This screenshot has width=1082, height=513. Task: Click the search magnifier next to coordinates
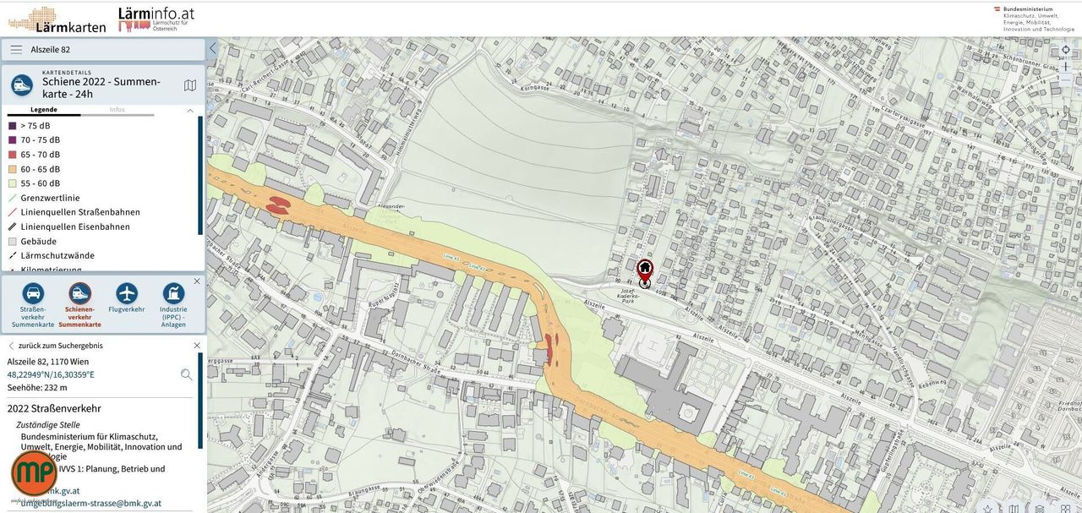pos(186,374)
